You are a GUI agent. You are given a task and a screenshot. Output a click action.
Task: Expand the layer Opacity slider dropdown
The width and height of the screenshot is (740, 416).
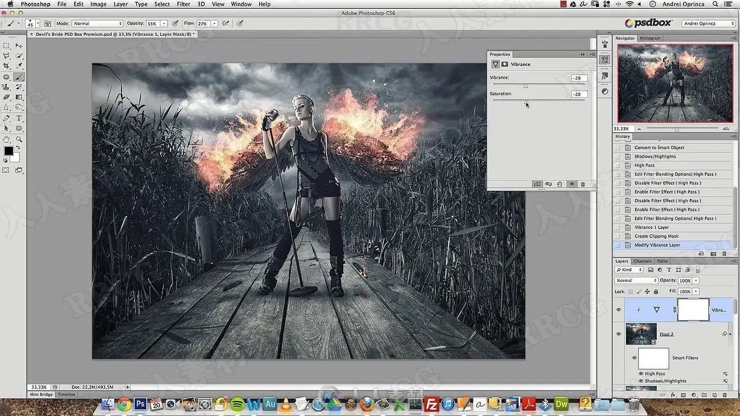(x=695, y=280)
